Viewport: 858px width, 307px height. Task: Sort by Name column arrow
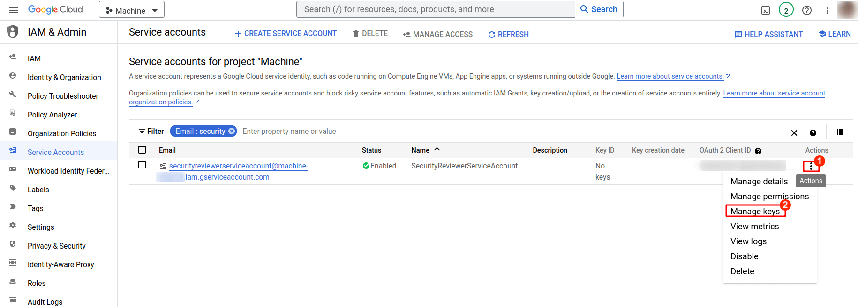point(437,150)
